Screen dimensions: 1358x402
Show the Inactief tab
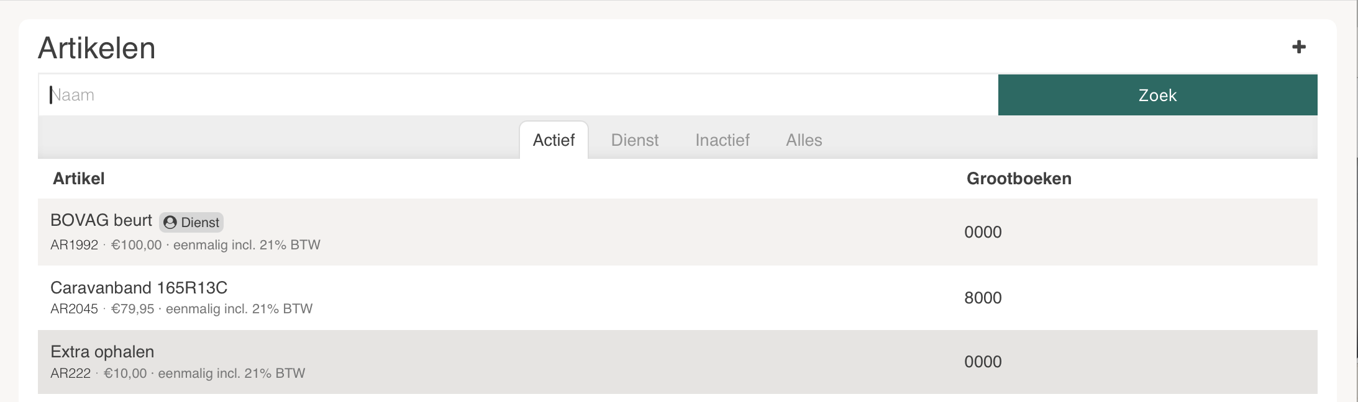tap(722, 140)
